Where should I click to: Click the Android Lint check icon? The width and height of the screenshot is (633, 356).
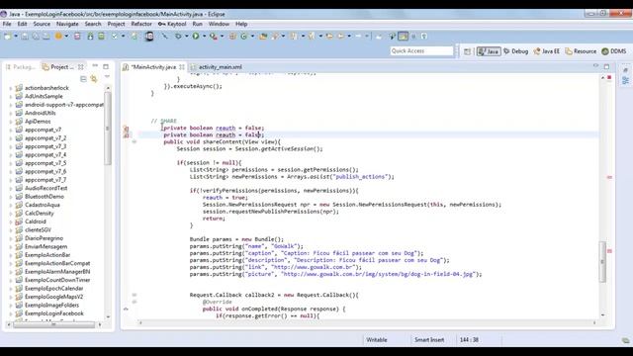pos(115,37)
